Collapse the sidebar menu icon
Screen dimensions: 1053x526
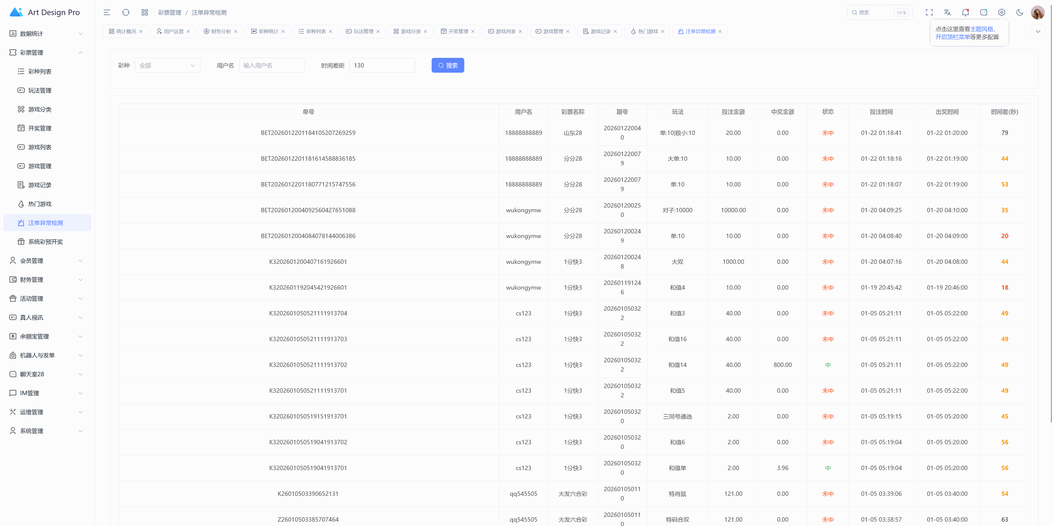point(107,12)
